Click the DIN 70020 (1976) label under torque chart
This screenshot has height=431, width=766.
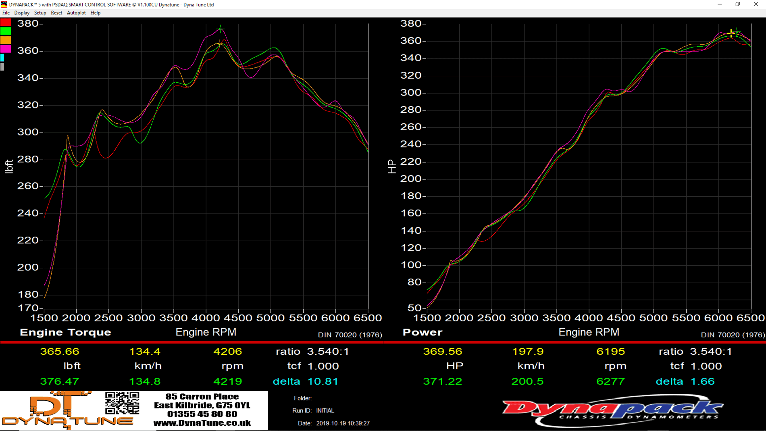[x=350, y=335]
